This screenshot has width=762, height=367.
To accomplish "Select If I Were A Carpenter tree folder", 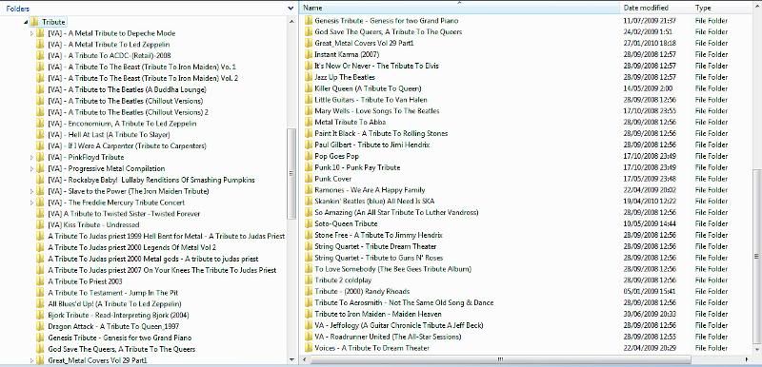I will coord(127,145).
